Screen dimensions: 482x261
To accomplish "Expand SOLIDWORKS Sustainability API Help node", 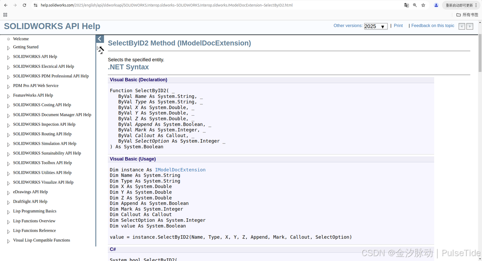I will click(x=8, y=154).
